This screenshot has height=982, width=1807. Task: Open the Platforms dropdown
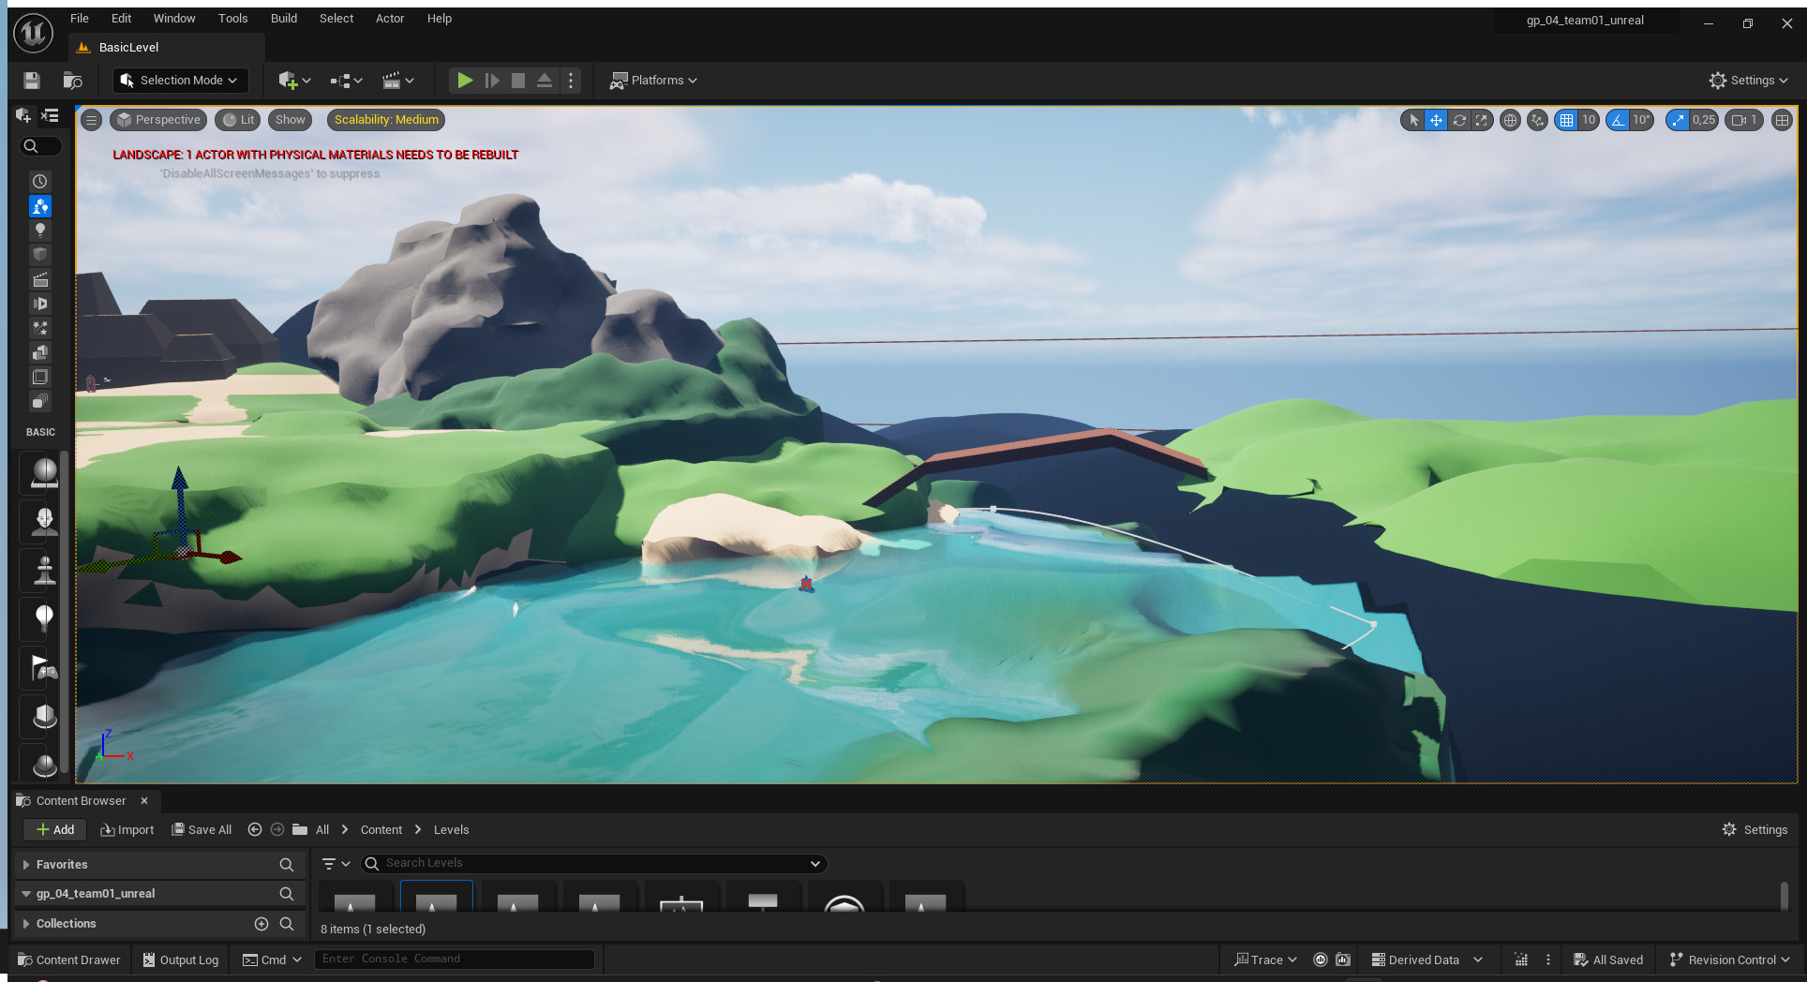click(653, 81)
